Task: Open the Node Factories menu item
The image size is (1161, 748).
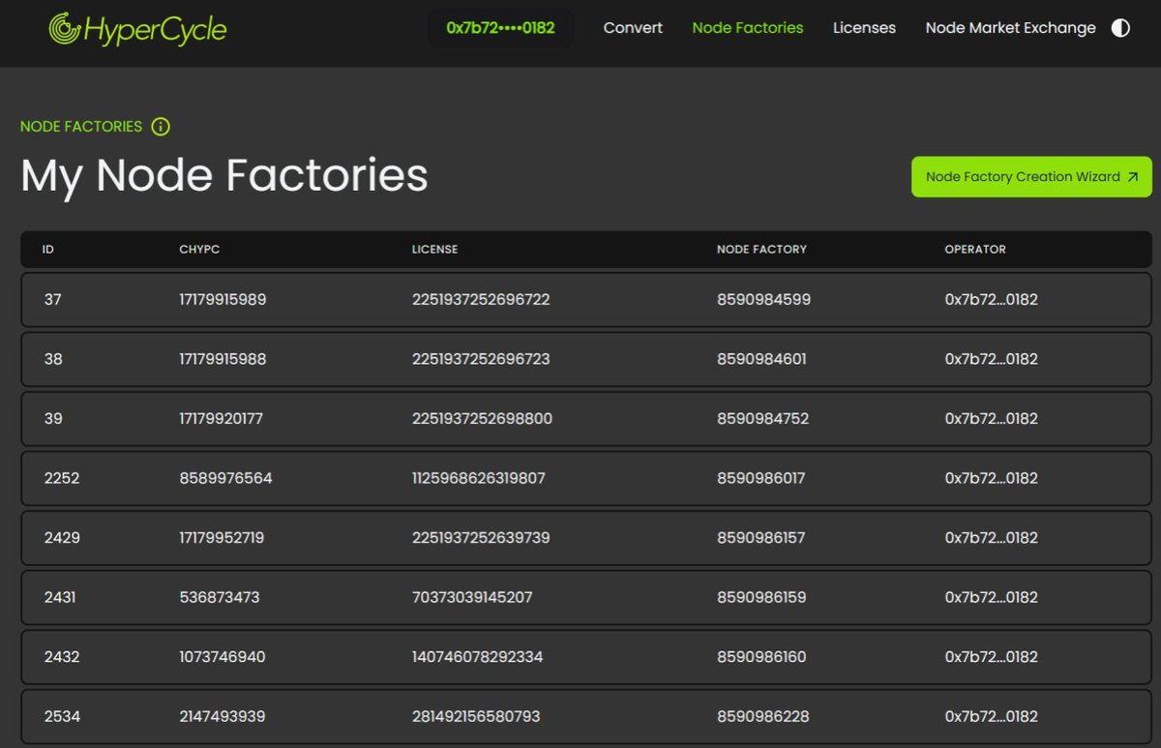Action: click(x=748, y=28)
